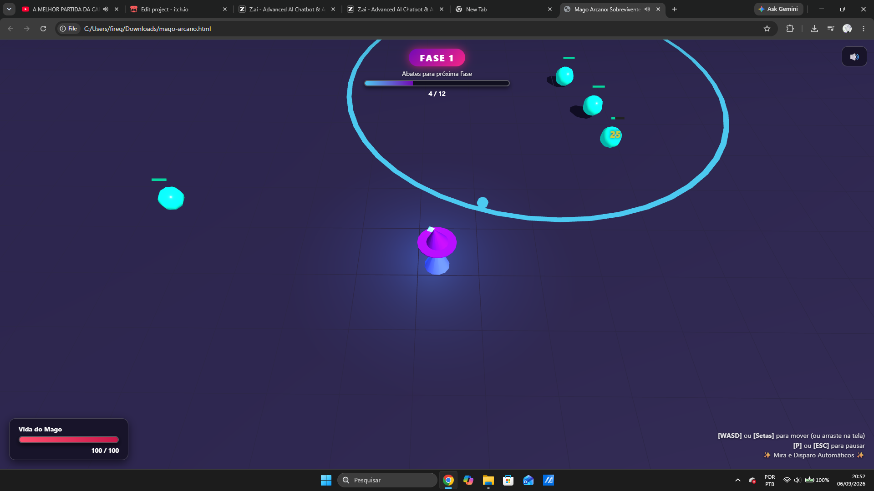Click the Ask Gemini button
Viewport: 874px width, 491px height.
(778, 9)
